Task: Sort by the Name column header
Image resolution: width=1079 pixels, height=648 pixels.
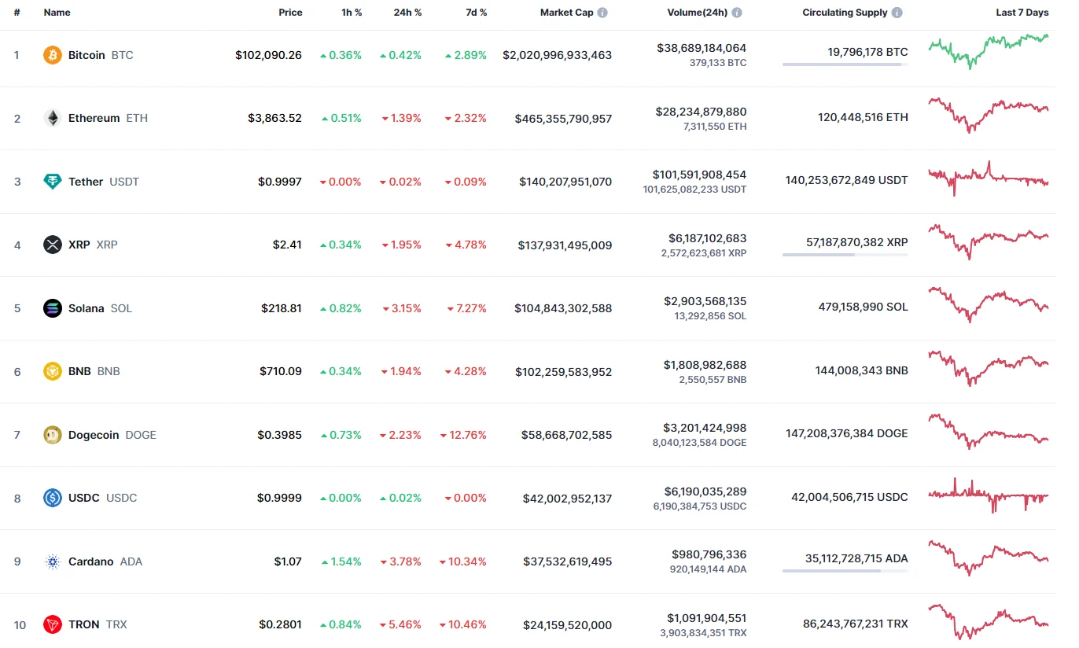Action: (x=57, y=13)
